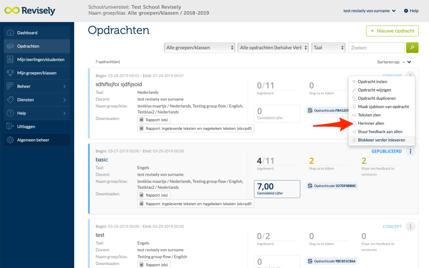Select Opdrachten in the sidebar

pyautogui.click(x=37, y=46)
